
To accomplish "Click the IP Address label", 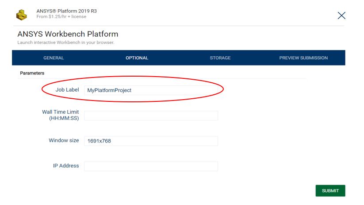I will (66, 166).
